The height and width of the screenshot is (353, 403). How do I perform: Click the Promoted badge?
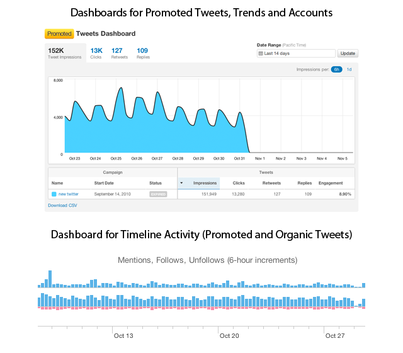pyautogui.click(x=59, y=33)
